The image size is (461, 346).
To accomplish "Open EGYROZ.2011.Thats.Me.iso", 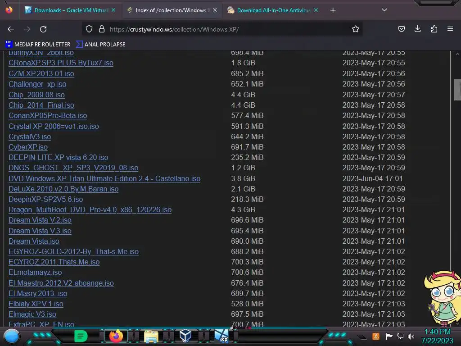I will click(54, 262).
